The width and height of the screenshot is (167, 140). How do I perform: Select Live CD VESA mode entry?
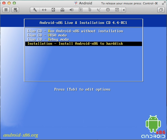(47, 35)
